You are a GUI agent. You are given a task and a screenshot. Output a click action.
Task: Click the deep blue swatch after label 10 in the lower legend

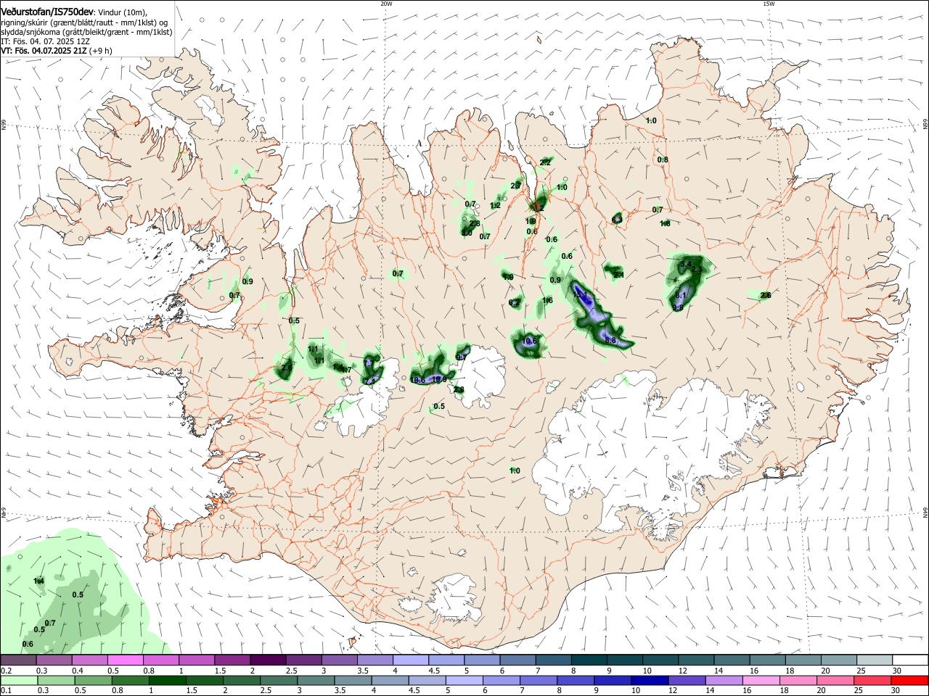coord(648,680)
